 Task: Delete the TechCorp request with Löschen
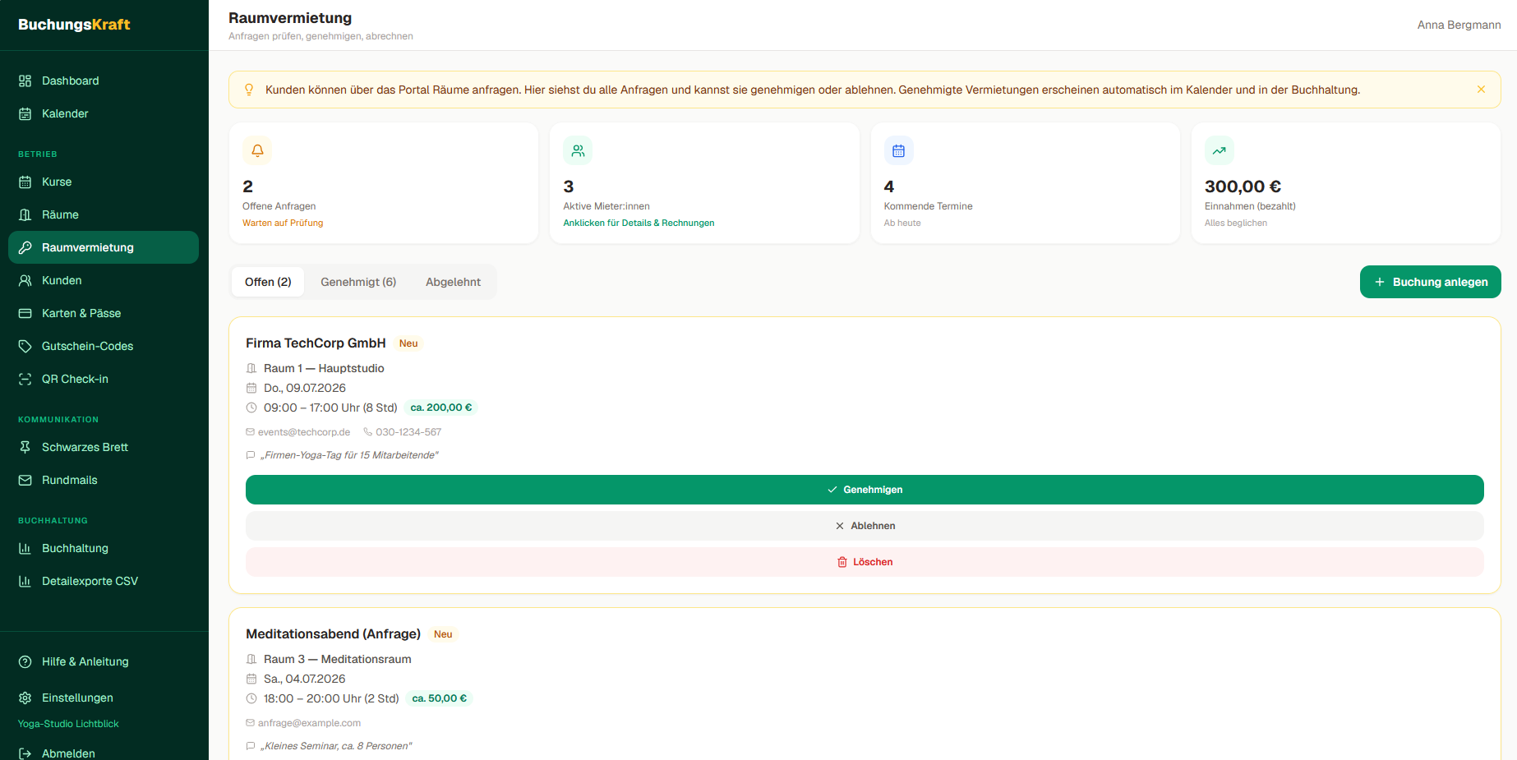pos(865,562)
